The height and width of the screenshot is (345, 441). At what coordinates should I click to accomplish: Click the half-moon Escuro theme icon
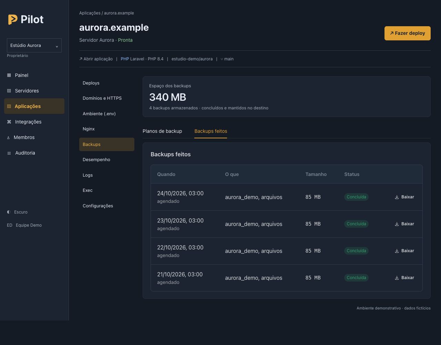click(9, 212)
